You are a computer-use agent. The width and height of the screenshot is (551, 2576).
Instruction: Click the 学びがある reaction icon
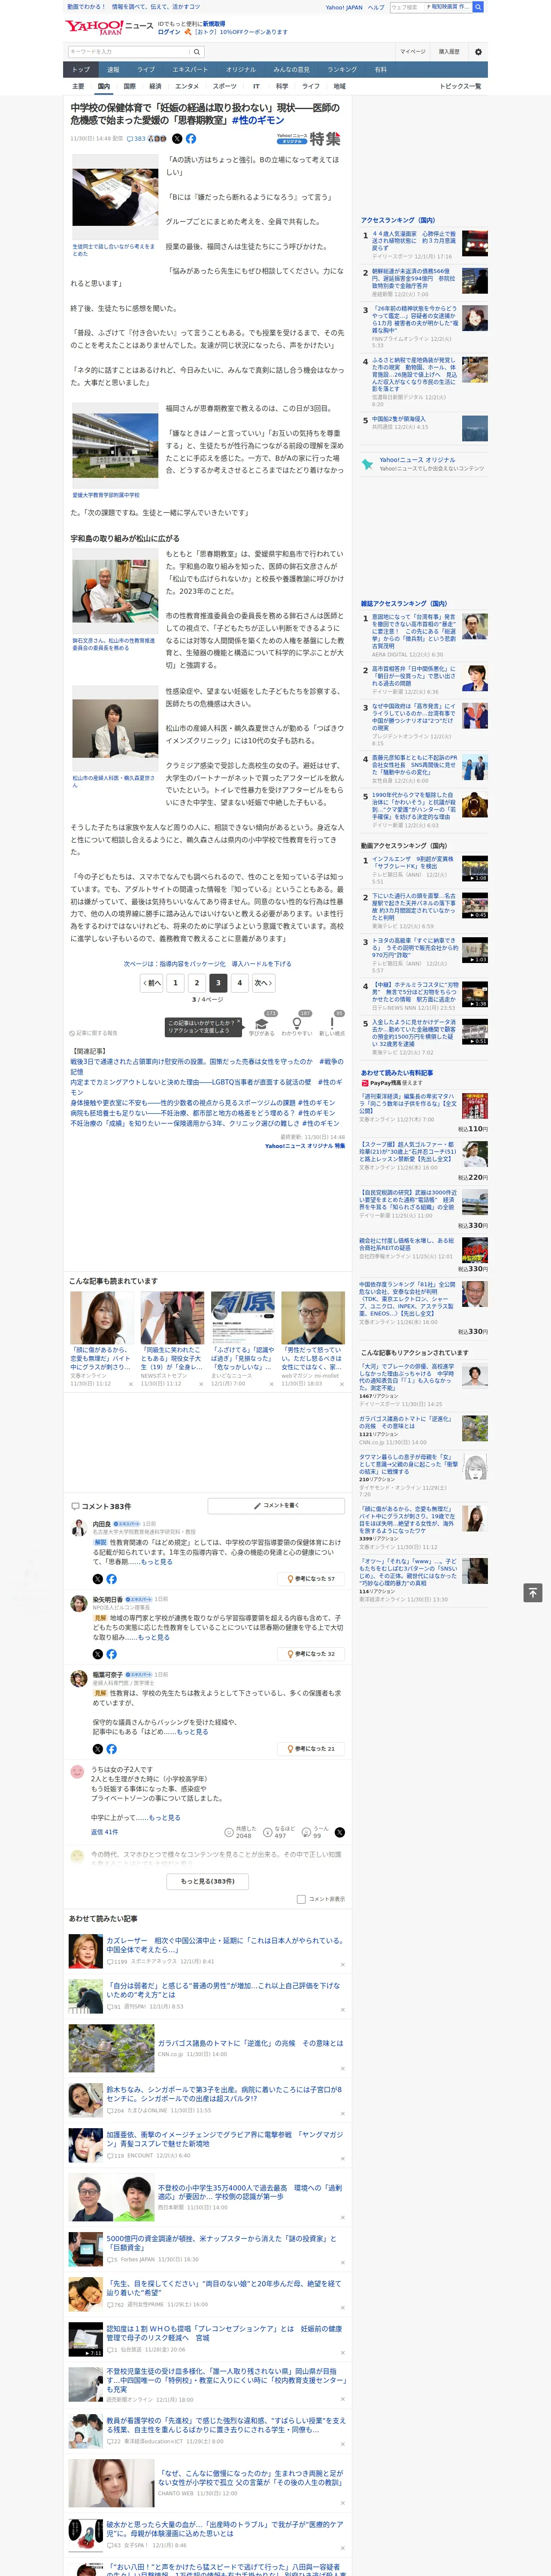point(262,1024)
